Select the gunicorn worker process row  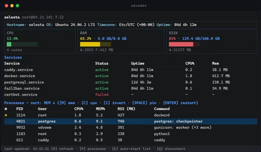pos(131,128)
